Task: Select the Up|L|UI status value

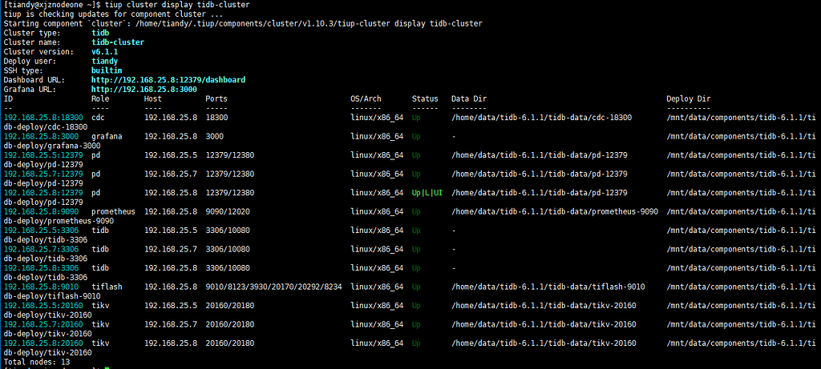Action: [x=427, y=193]
